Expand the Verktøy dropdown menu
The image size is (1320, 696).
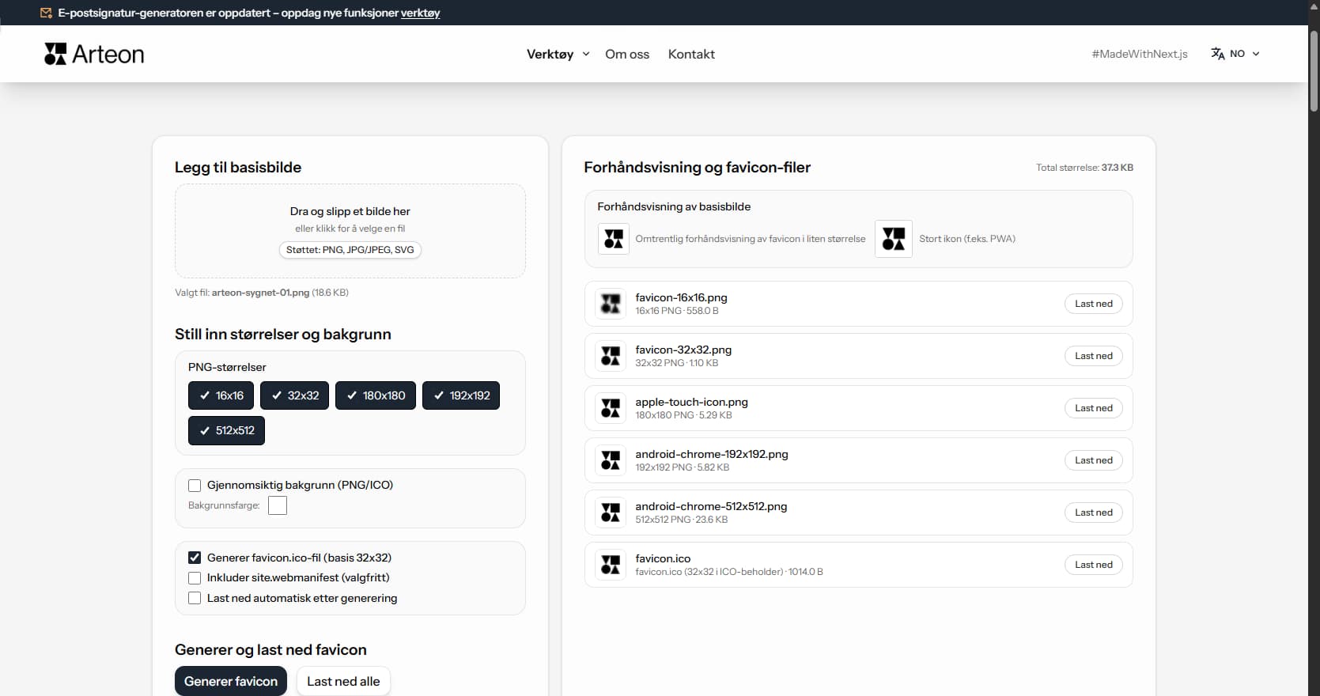point(558,54)
